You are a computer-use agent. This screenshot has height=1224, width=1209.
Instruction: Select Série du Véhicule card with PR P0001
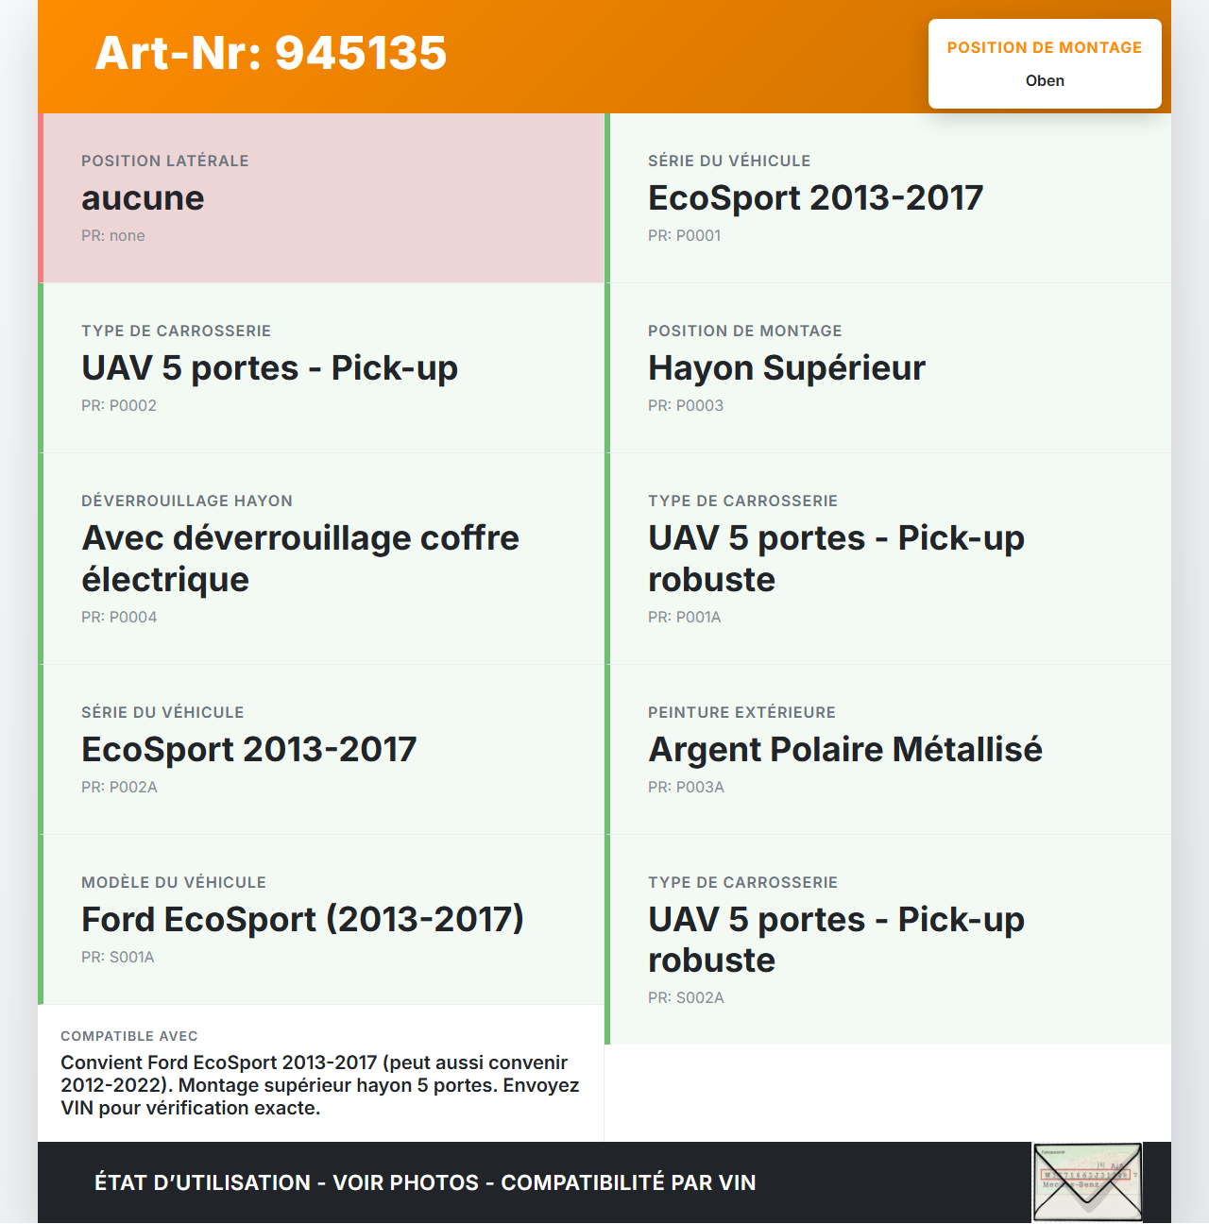pyautogui.click(x=890, y=198)
